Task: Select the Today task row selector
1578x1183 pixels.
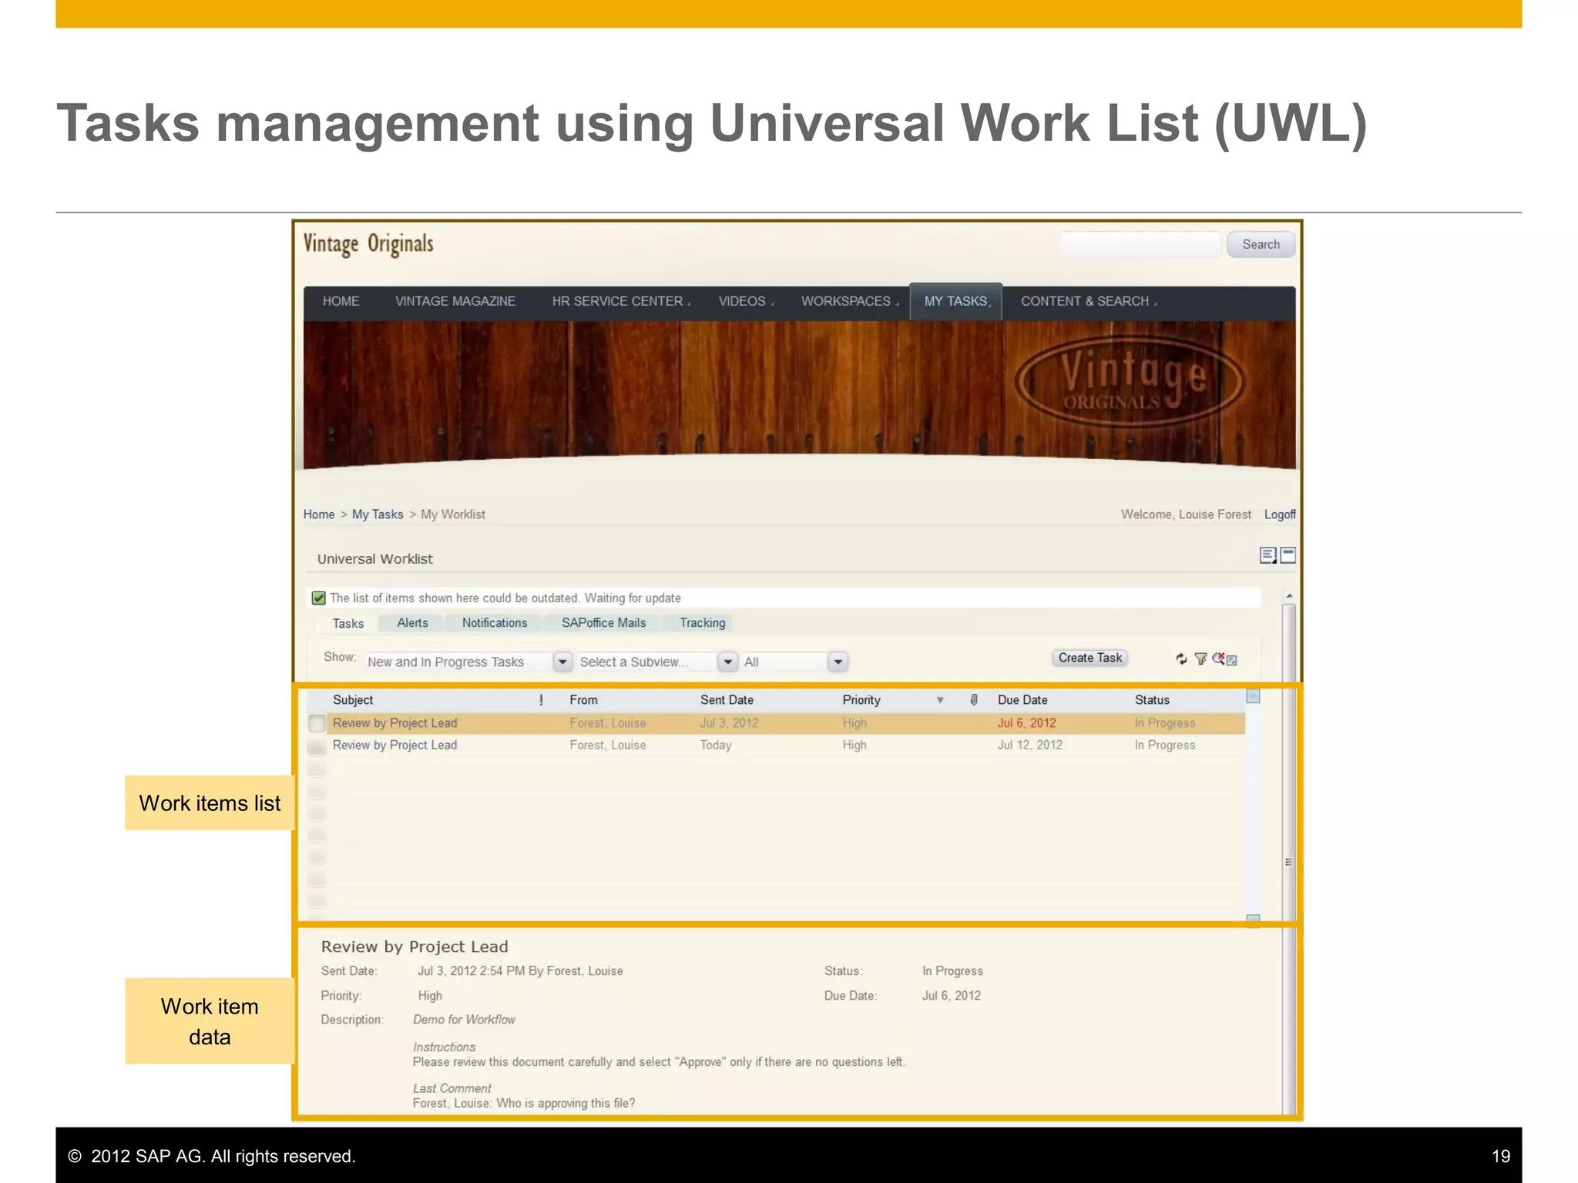Action: tap(317, 746)
